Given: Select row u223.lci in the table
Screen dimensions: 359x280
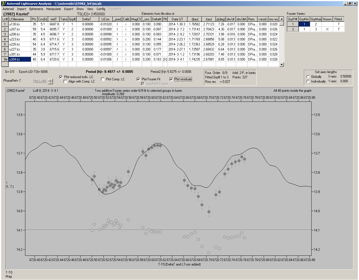Looking at the screenshot, I should pos(141,39).
